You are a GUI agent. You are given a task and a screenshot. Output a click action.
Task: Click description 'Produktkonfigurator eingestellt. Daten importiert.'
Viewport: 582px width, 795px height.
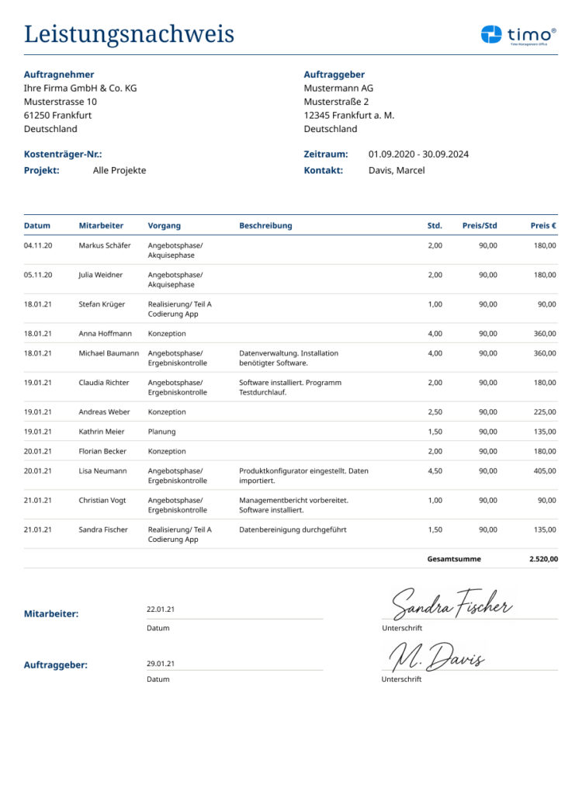pos(303,476)
